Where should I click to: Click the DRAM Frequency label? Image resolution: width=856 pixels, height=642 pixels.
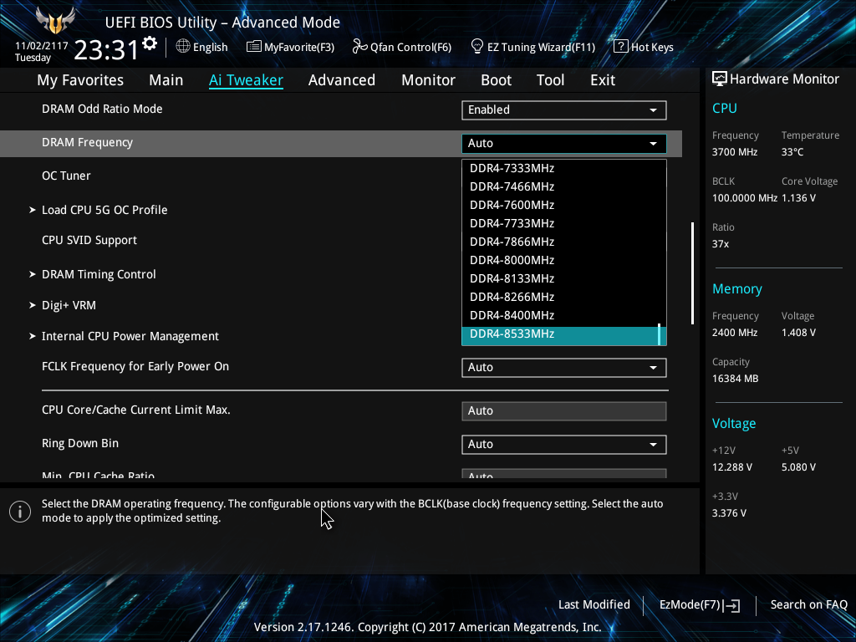point(87,142)
